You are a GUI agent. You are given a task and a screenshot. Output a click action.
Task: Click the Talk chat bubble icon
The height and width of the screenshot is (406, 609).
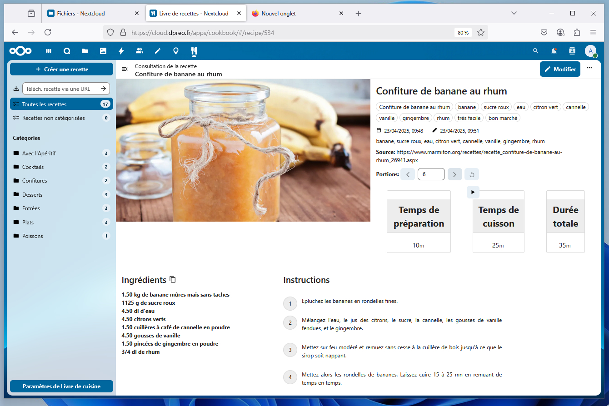(x=67, y=51)
